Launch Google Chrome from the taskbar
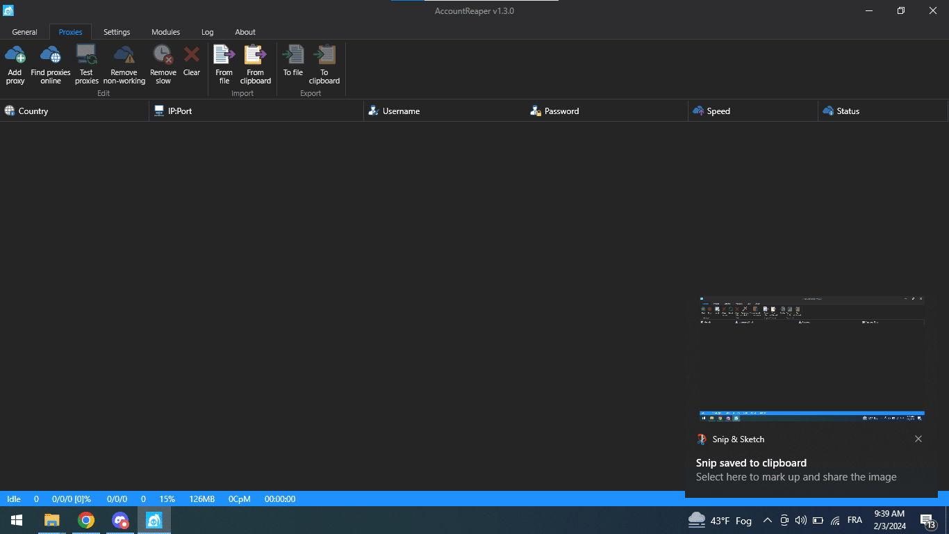949x534 pixels. [86, 520]
